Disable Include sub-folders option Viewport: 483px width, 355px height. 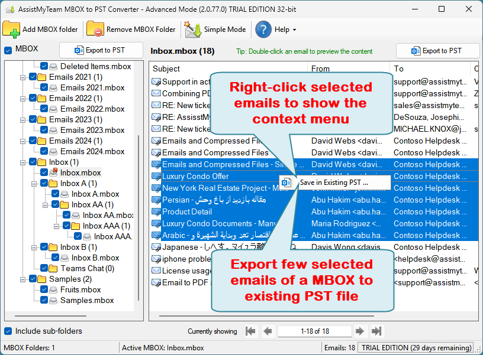[x=7, y=331]
